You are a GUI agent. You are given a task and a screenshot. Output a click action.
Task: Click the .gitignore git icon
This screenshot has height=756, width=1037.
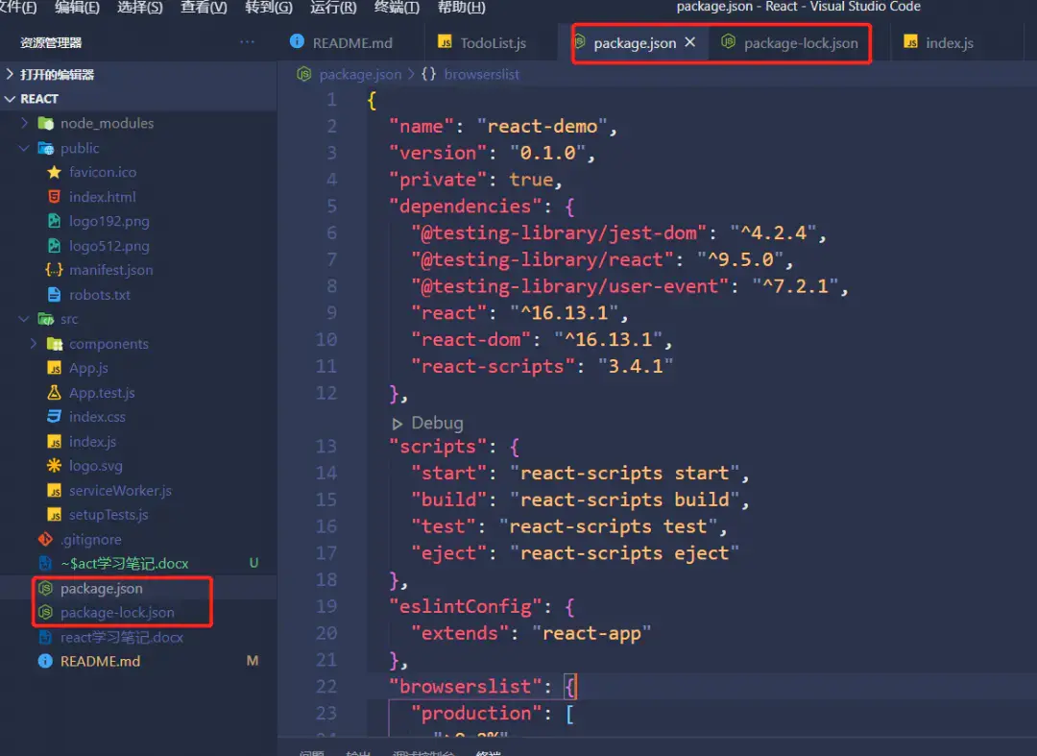tap(45, 539)
